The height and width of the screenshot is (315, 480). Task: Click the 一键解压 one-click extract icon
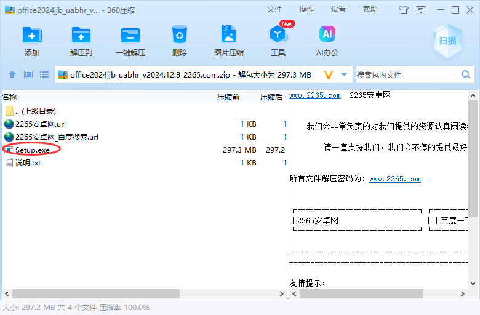(130, 35)
